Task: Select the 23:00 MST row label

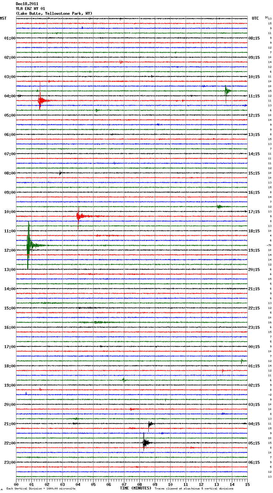Action: click(10, 462)
